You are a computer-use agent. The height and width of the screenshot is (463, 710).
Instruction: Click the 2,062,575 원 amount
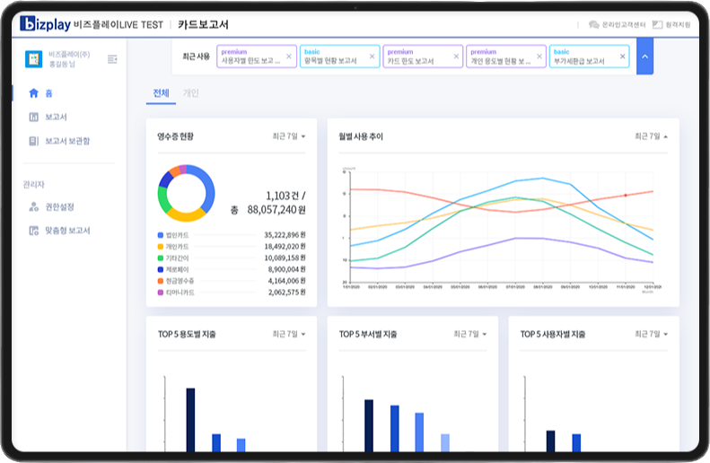coord(286,293)
